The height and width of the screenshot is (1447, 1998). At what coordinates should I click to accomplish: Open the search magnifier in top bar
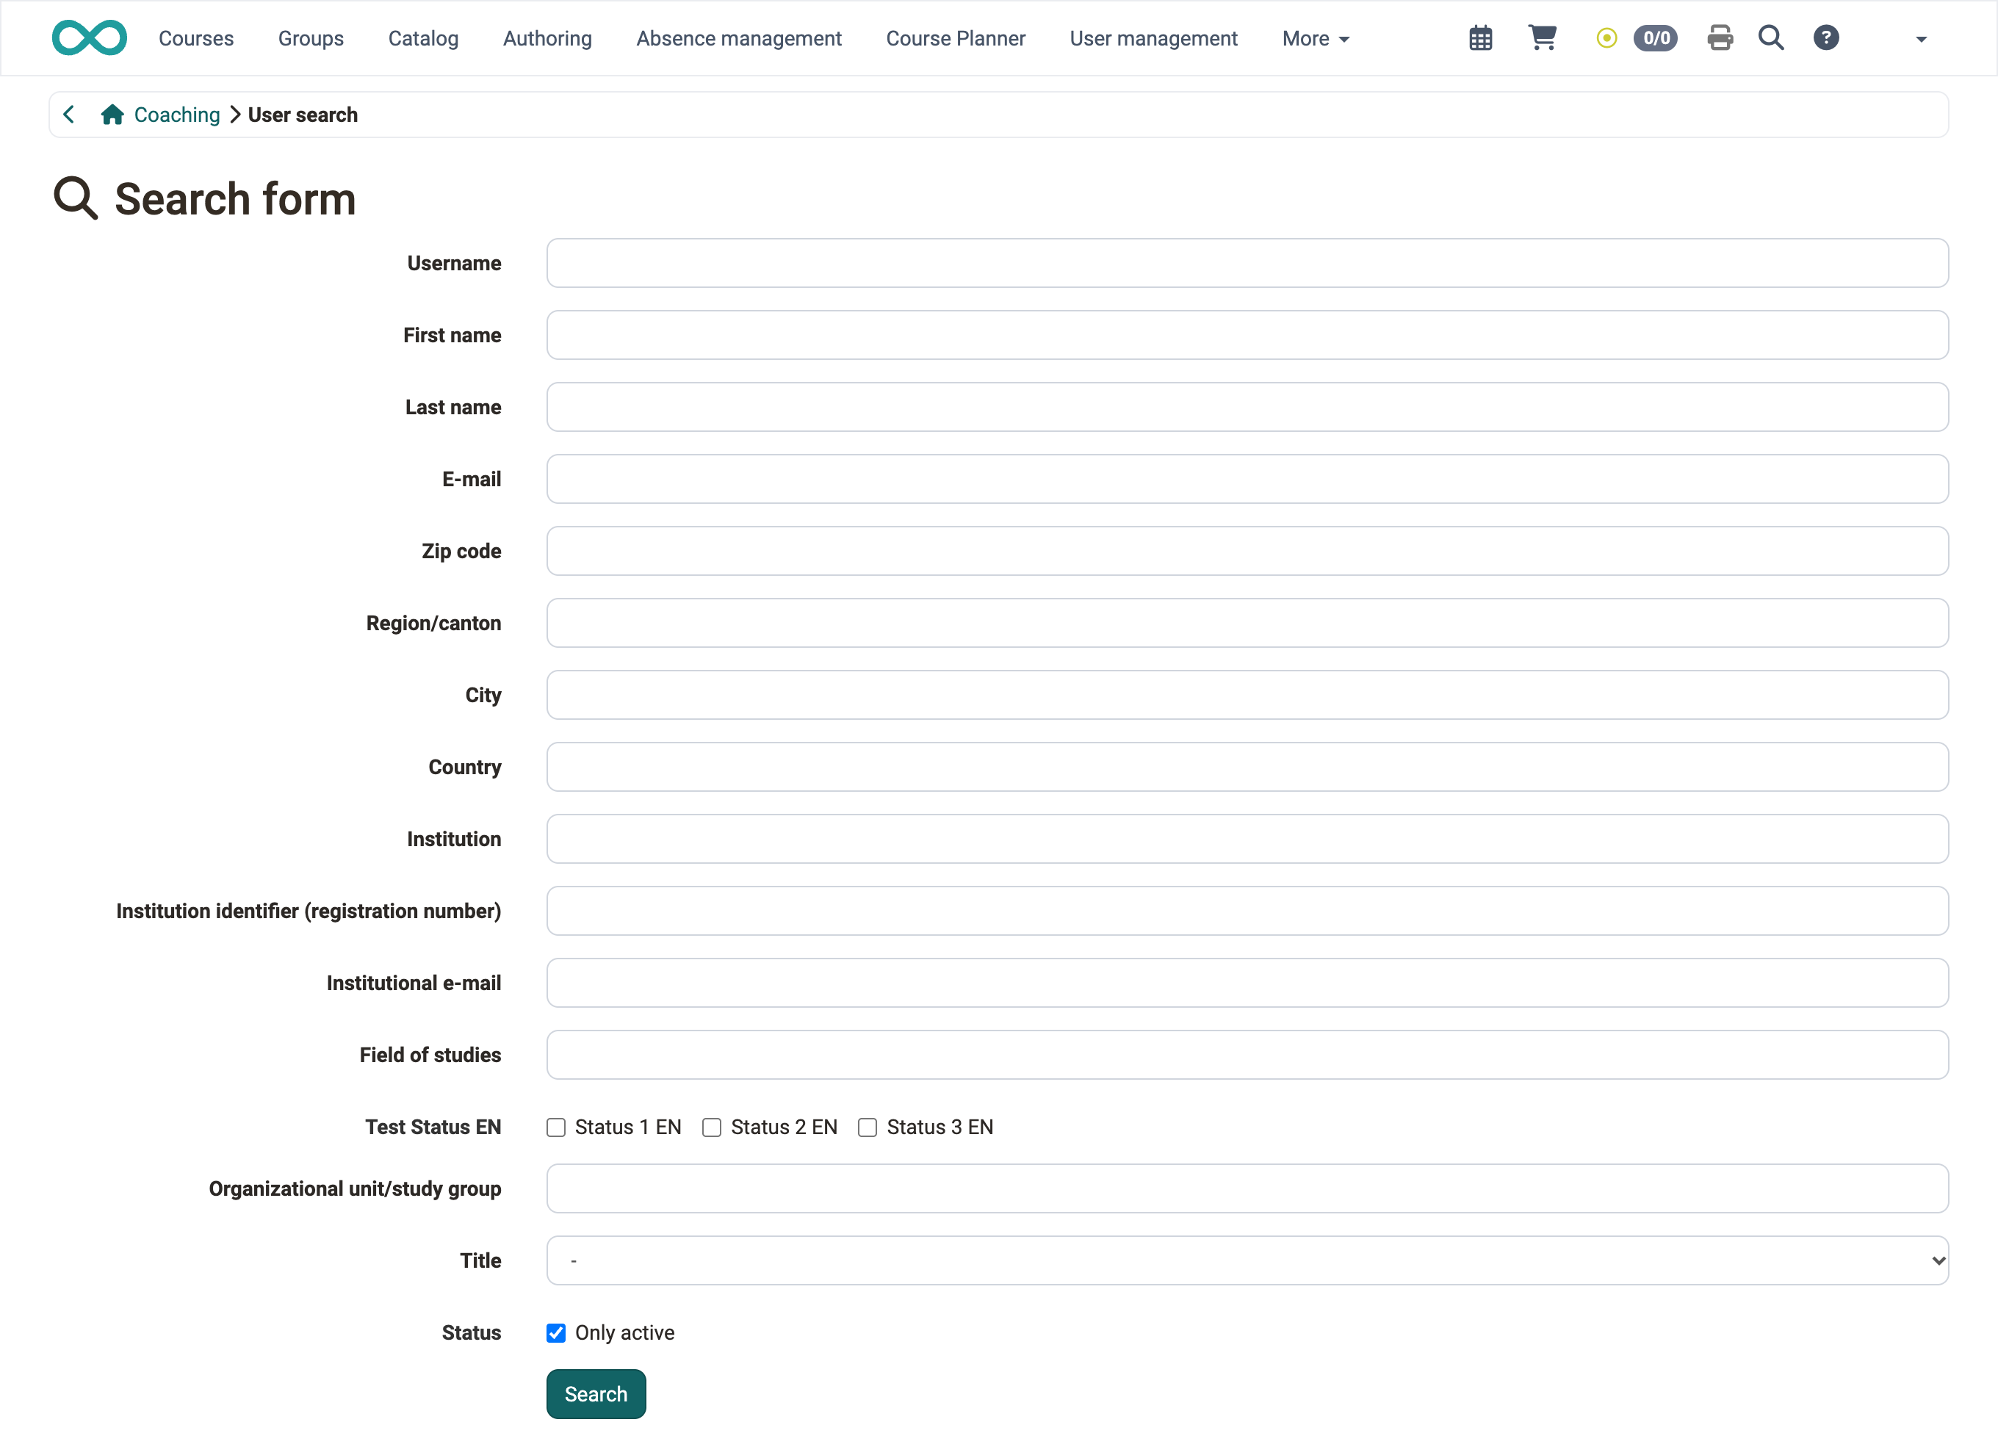1771,38
